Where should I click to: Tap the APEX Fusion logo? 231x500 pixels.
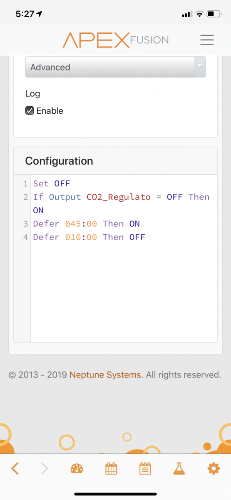coord(116,40)
